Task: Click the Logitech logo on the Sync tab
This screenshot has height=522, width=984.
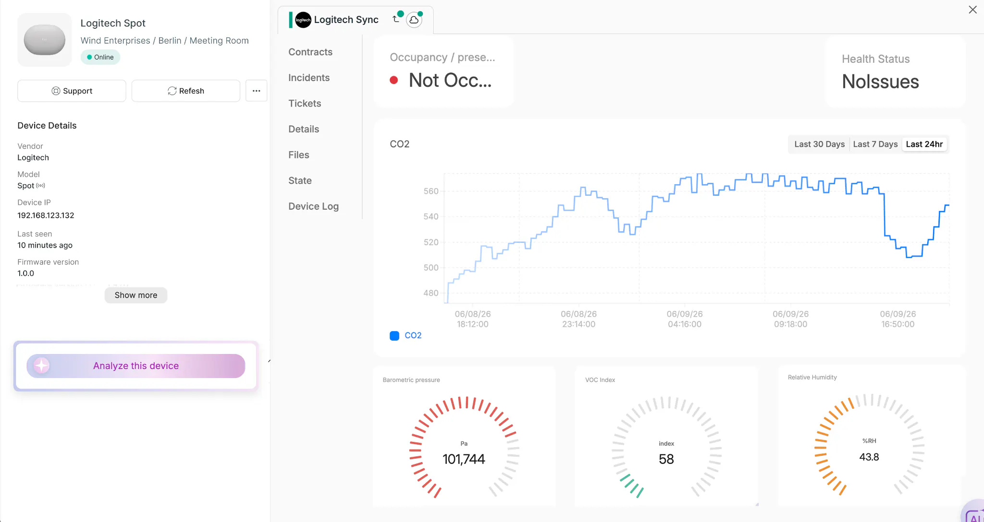Action: 303,20
